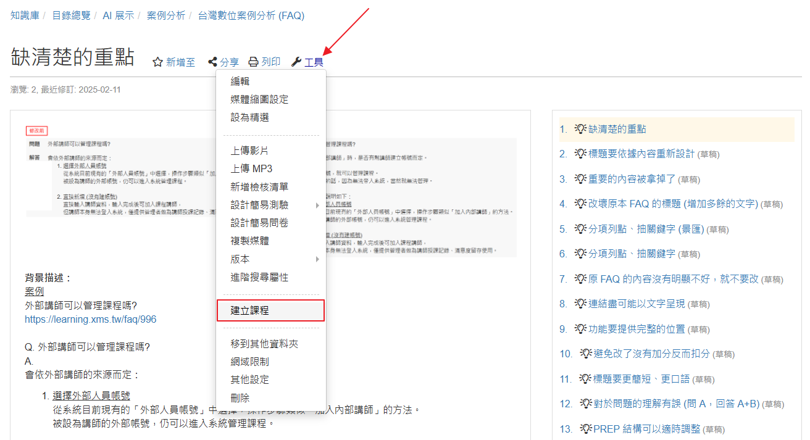Click lightbulb icon beside 連結盡可能以文字呈現
Screen dimensions: 810x440
pyautogui.click(x=580, y=304)
